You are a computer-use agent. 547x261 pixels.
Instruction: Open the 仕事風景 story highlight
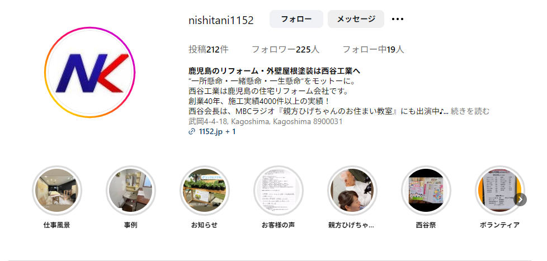tap(57, 190)
